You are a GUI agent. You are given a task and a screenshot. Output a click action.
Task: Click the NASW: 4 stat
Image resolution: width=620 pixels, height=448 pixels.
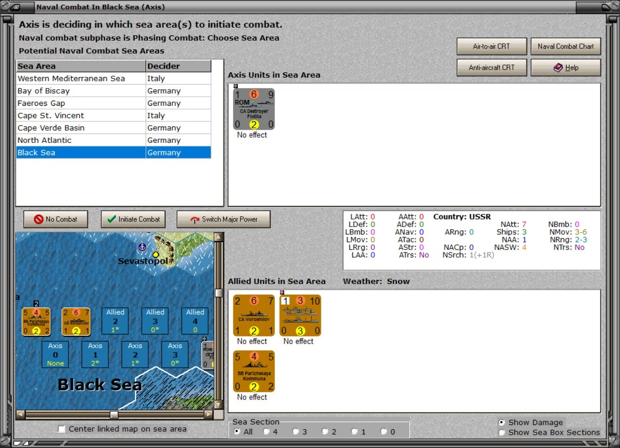pyautogui.click(x=510, y=247)
